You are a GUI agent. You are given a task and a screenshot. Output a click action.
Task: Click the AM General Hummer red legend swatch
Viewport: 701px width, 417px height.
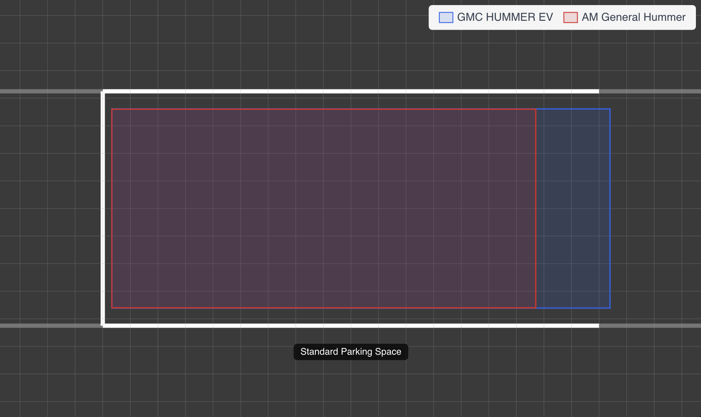(570, 17)
